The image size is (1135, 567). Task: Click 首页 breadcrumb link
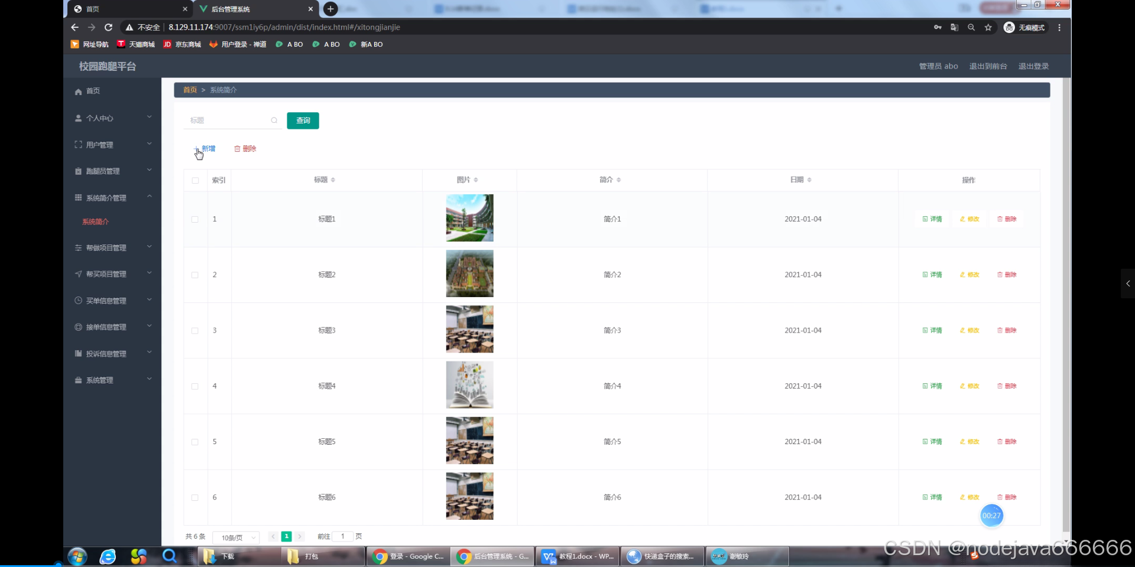[x=190, y=90]
